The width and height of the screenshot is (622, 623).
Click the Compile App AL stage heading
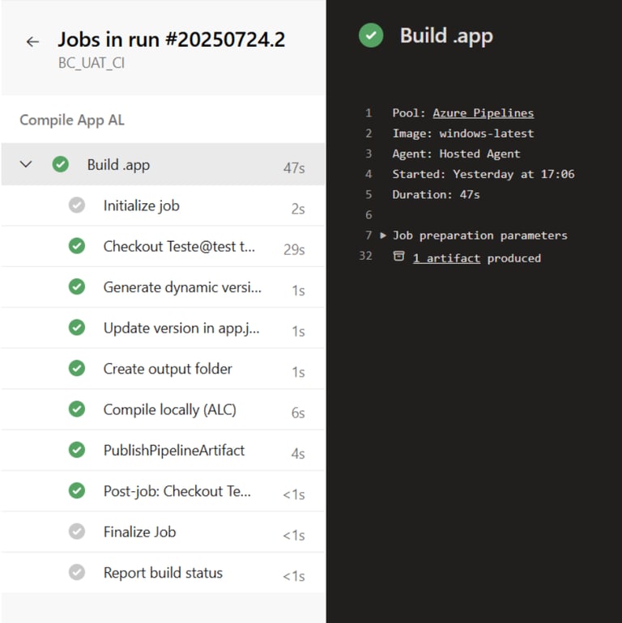pyautogui.click(x=72, y=120)
